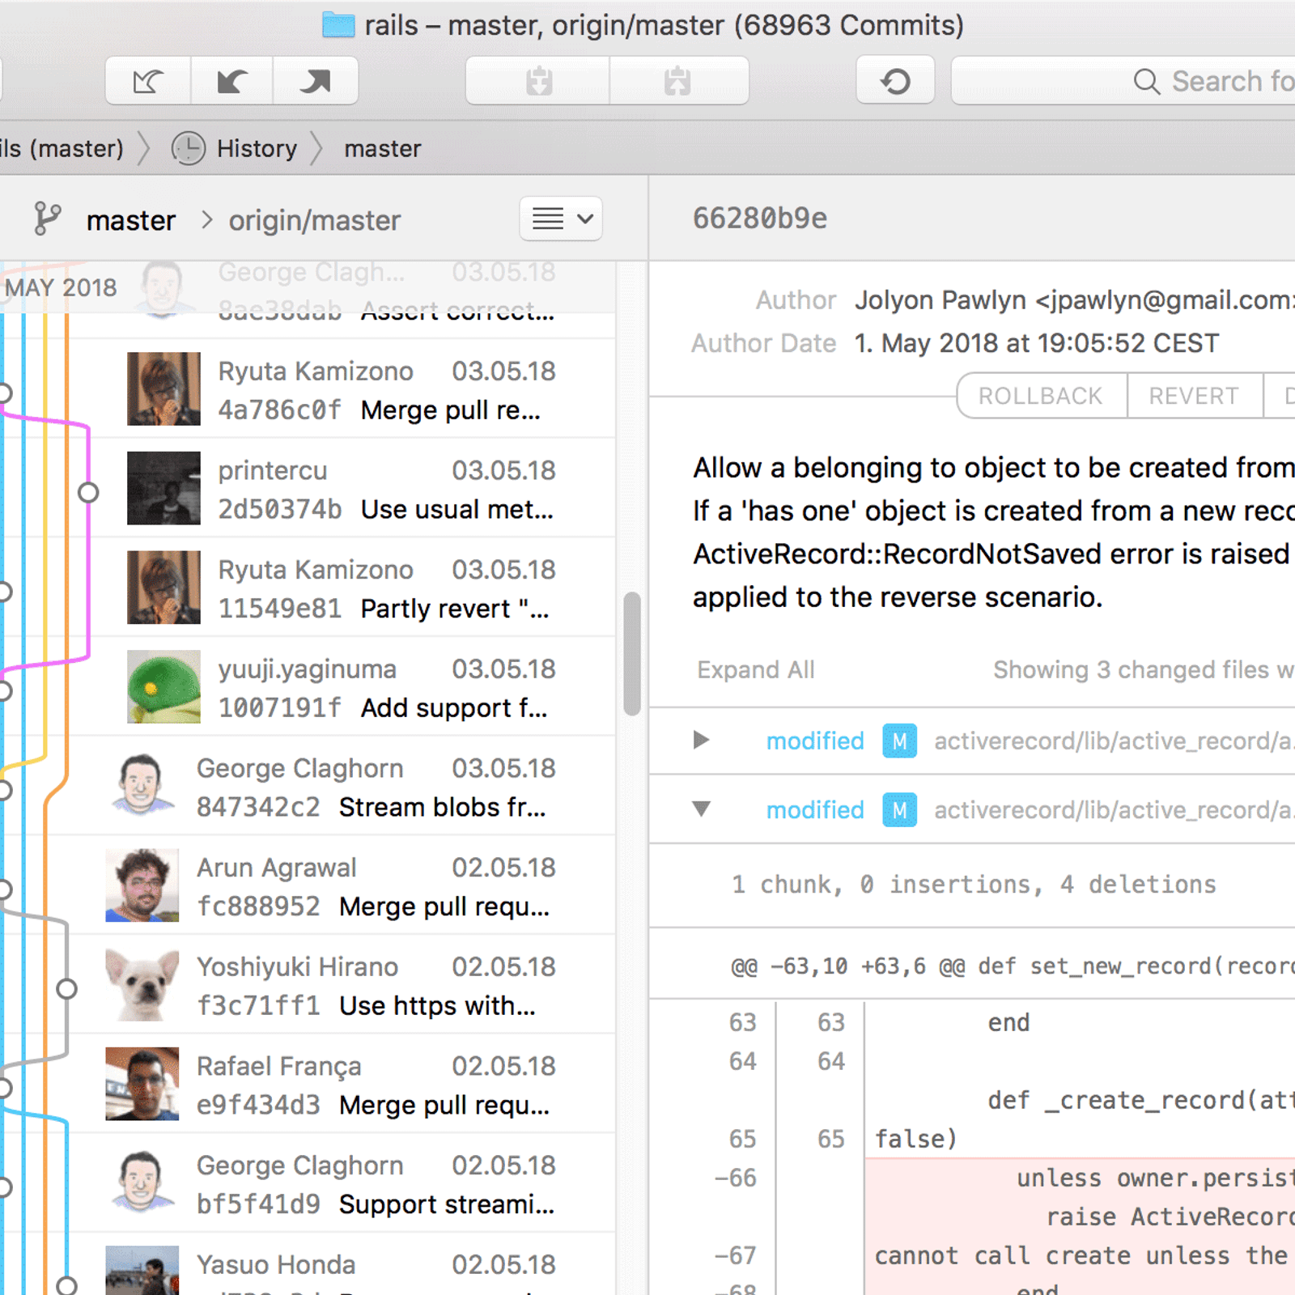This screenshot has width=1295, height=1295.
Task: Click the Fetch toolbar icon
Action: (x=148, y=81)
